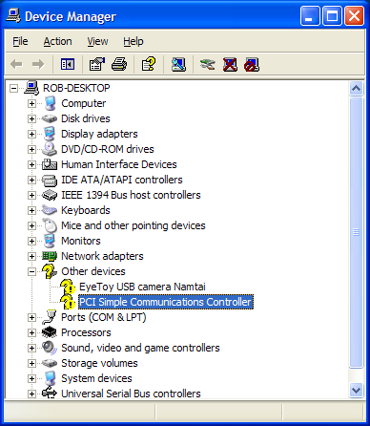The width and height of the screenshot is (370, 426).
Task: Select the Keyboards label
Action: tap(86, 210)
